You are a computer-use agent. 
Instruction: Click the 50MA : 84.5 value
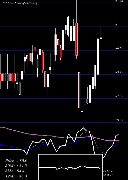click(16, 166)
